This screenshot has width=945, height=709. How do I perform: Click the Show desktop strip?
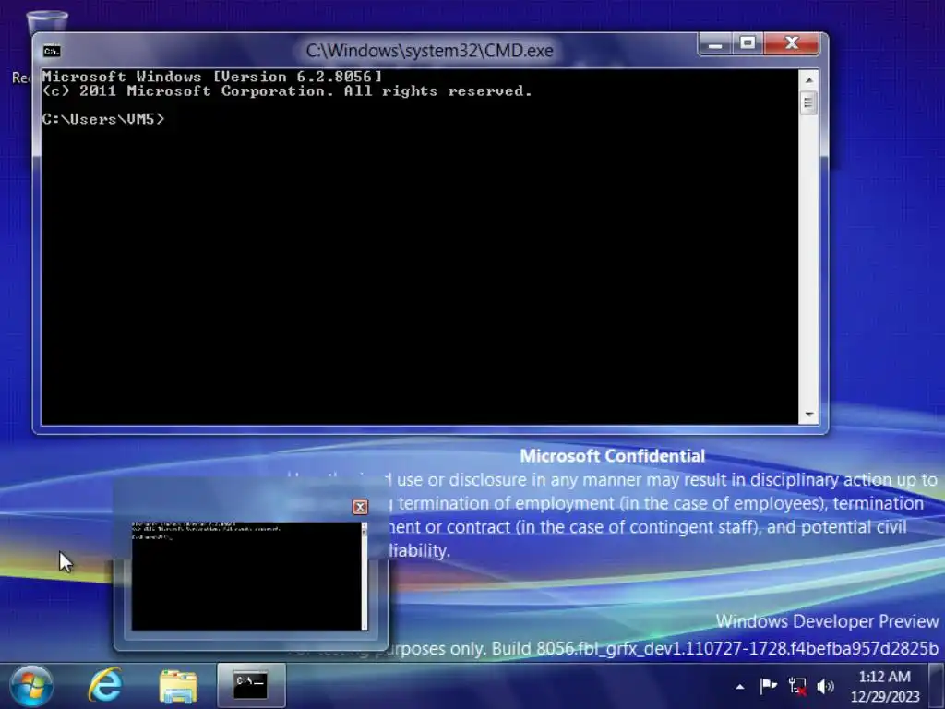pyautogui.click(x=936, y=686)
